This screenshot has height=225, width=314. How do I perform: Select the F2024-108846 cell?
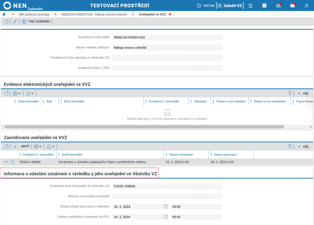coord(30,162)
